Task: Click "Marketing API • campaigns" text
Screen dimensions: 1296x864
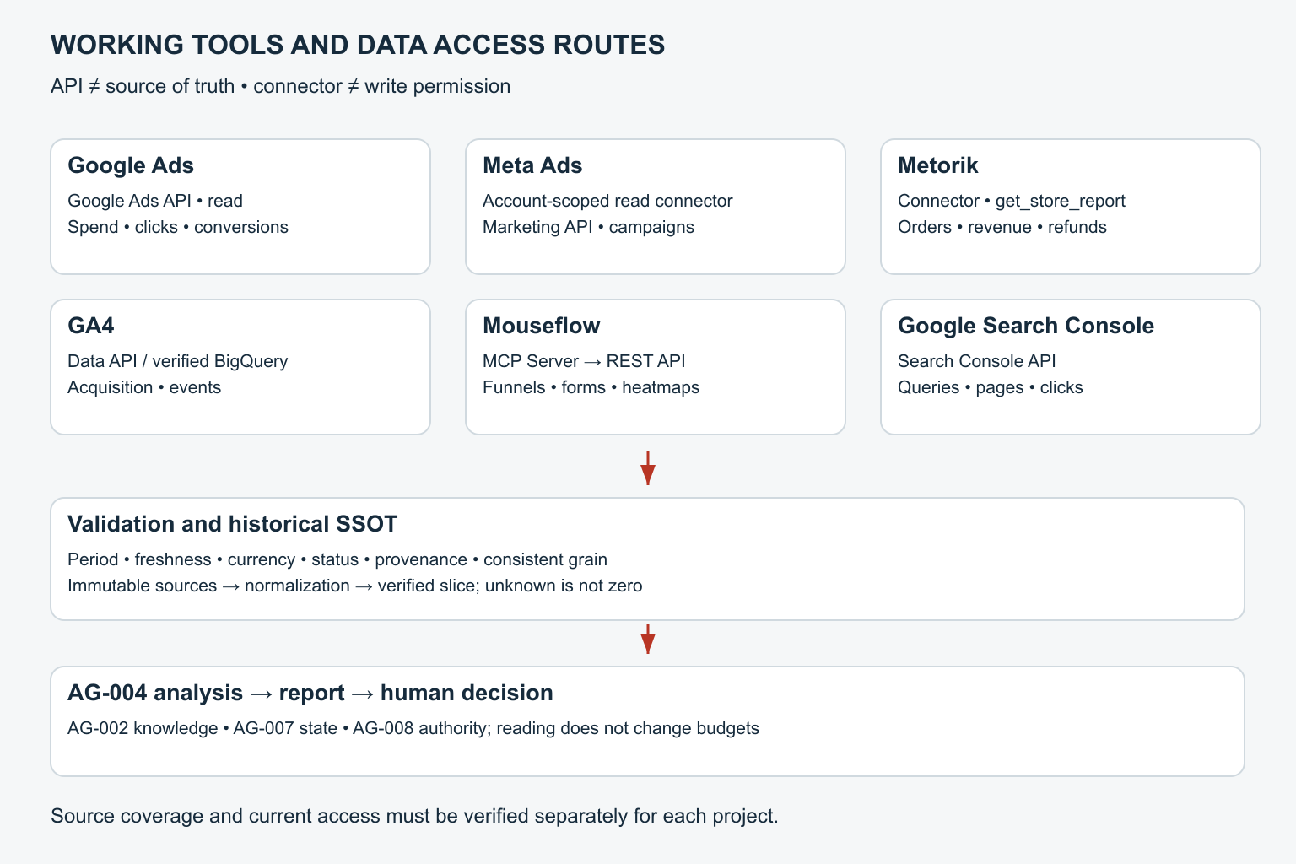Action: (x=588, y=227)
